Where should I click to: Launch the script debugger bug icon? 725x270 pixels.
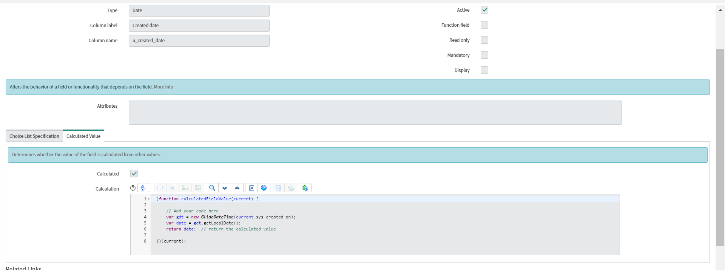click(x=305, y=188)
